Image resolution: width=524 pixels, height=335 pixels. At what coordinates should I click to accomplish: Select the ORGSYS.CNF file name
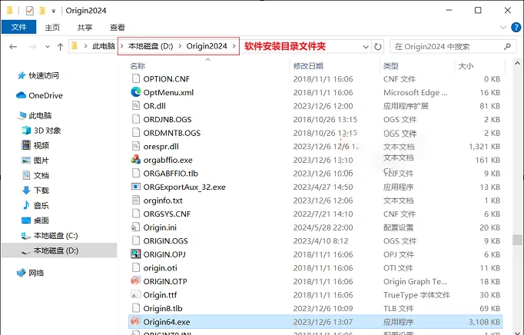point(167,214)
